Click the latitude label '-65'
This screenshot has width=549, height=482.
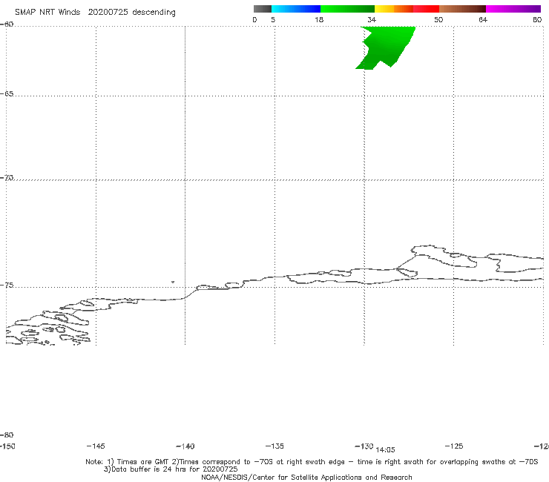[x=7, y=94]
